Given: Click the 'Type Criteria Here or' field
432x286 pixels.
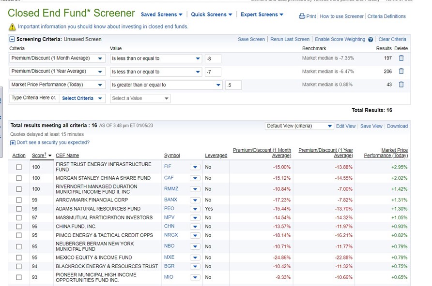Looking at the screenshot, I should pyautogui.click(x=34, y=98).
